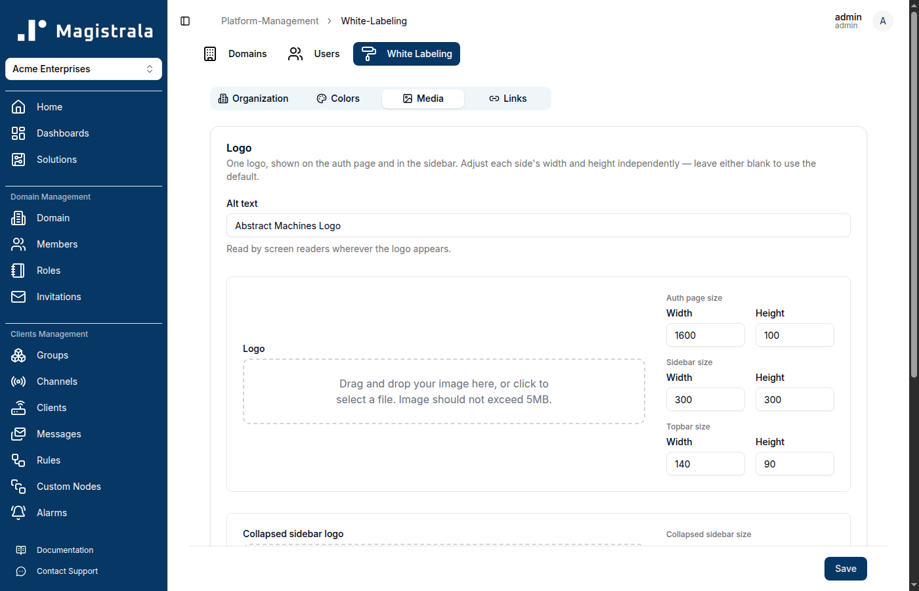Viewport: 919px width, 591px height.
Task: Edit the Topbar size Height field
Action: (795, 464)
